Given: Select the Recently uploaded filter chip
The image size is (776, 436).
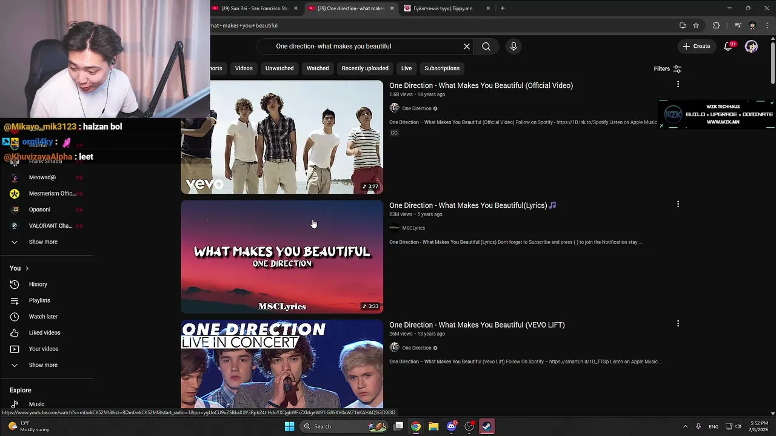Looking at the screenshot, I should 365,68.
